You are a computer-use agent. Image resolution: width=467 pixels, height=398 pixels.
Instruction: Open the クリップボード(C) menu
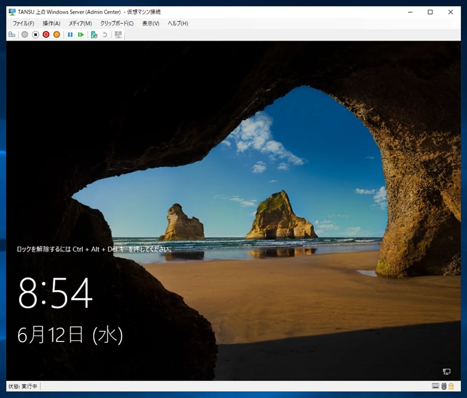117,23
